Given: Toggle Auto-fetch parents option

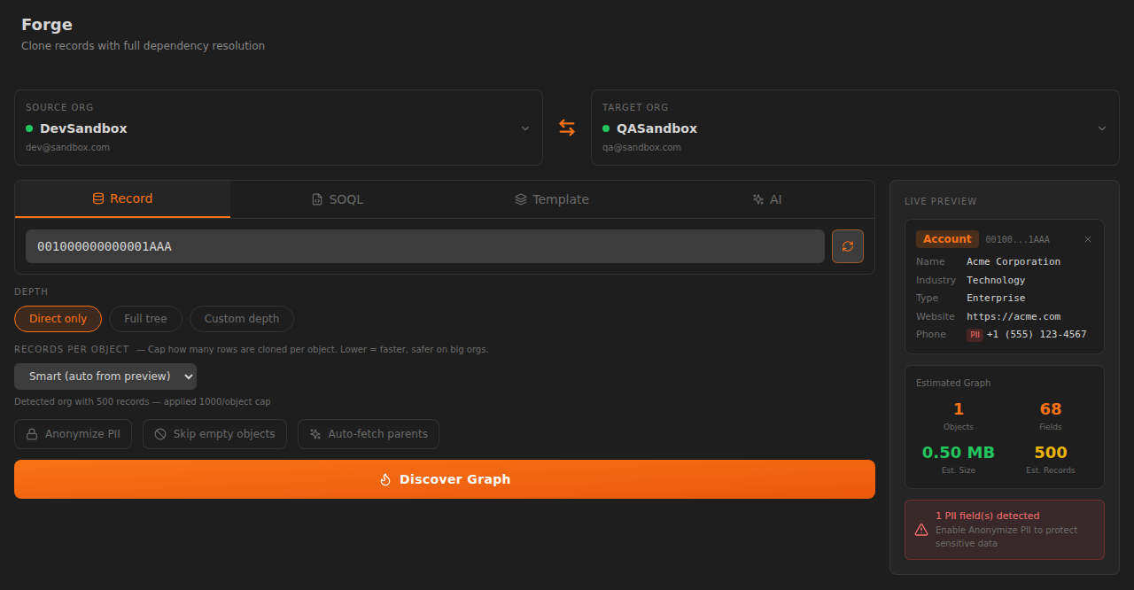Looking at the screenshot, I should tap(369, 434).
